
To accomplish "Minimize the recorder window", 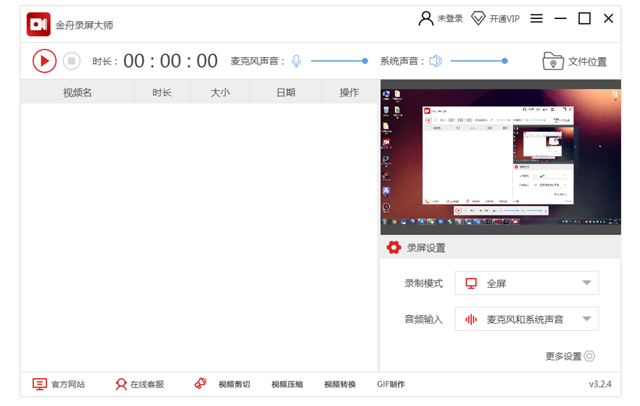I will pyautogui.click(x=561, y=19).
